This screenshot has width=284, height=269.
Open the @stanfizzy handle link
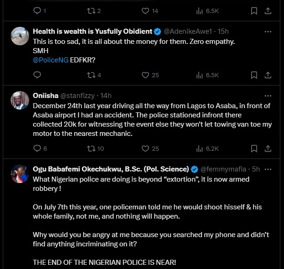[77, 96]
